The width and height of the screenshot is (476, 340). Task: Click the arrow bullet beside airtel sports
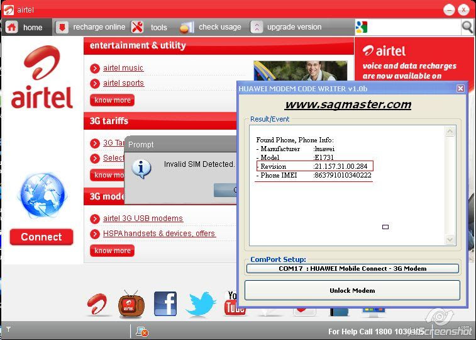[x=95, y=83]
